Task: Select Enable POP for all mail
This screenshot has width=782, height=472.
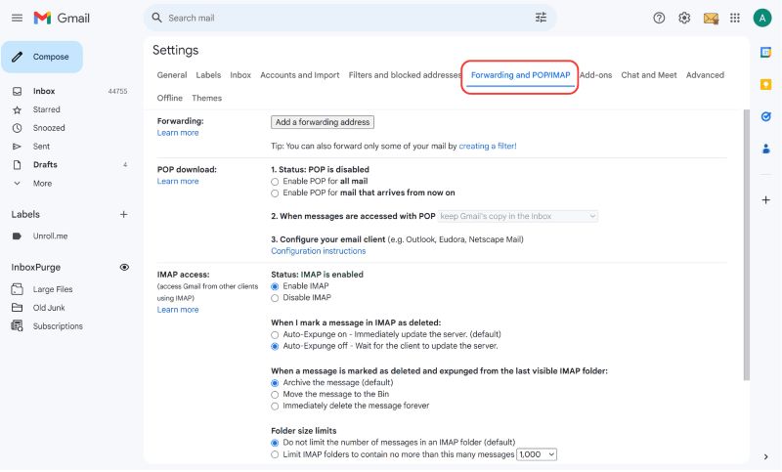Action: pyautogui.click(x=275, y=182)
